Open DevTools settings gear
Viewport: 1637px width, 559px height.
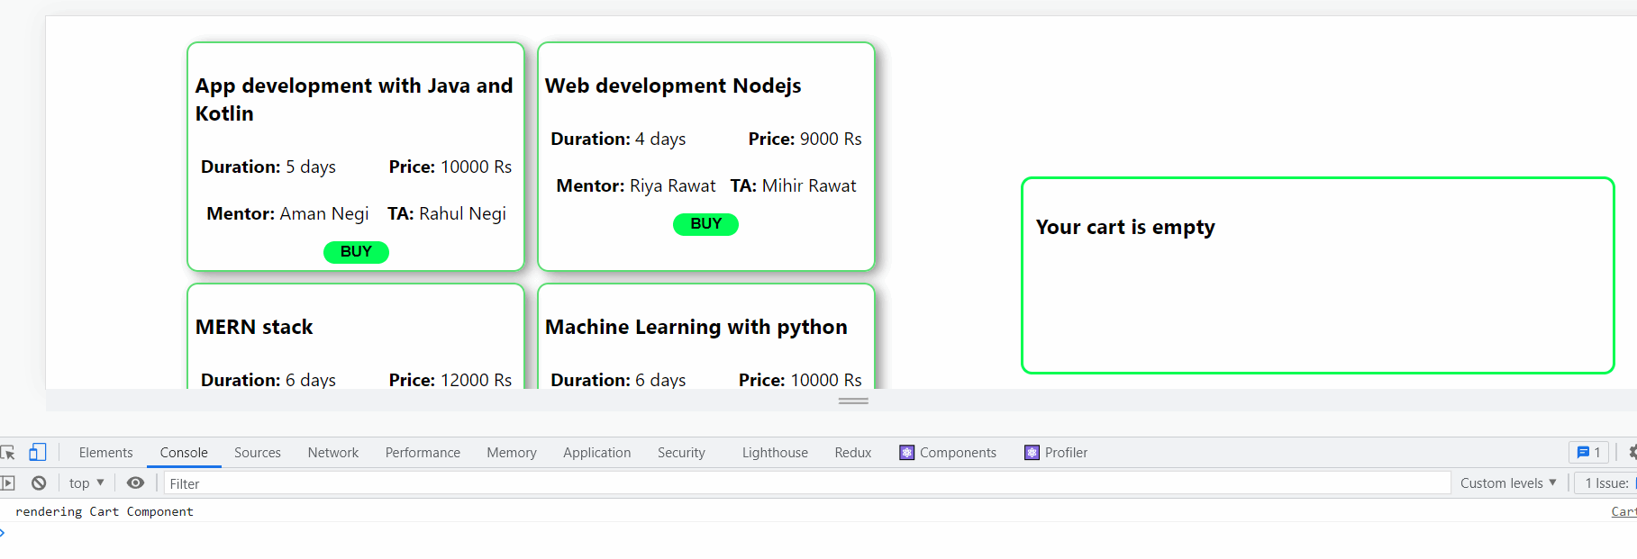point(1632,453)
